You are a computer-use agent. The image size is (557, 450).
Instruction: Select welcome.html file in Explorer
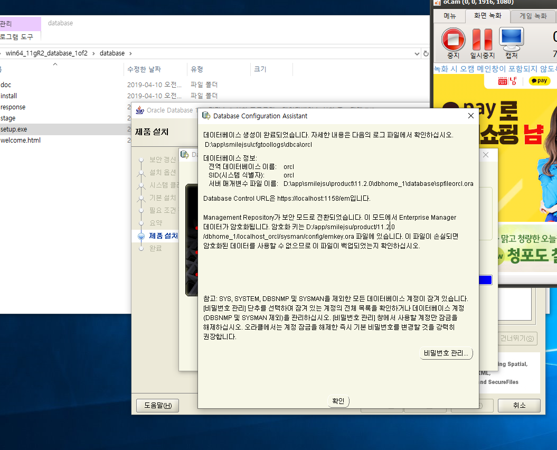(21, 140)
